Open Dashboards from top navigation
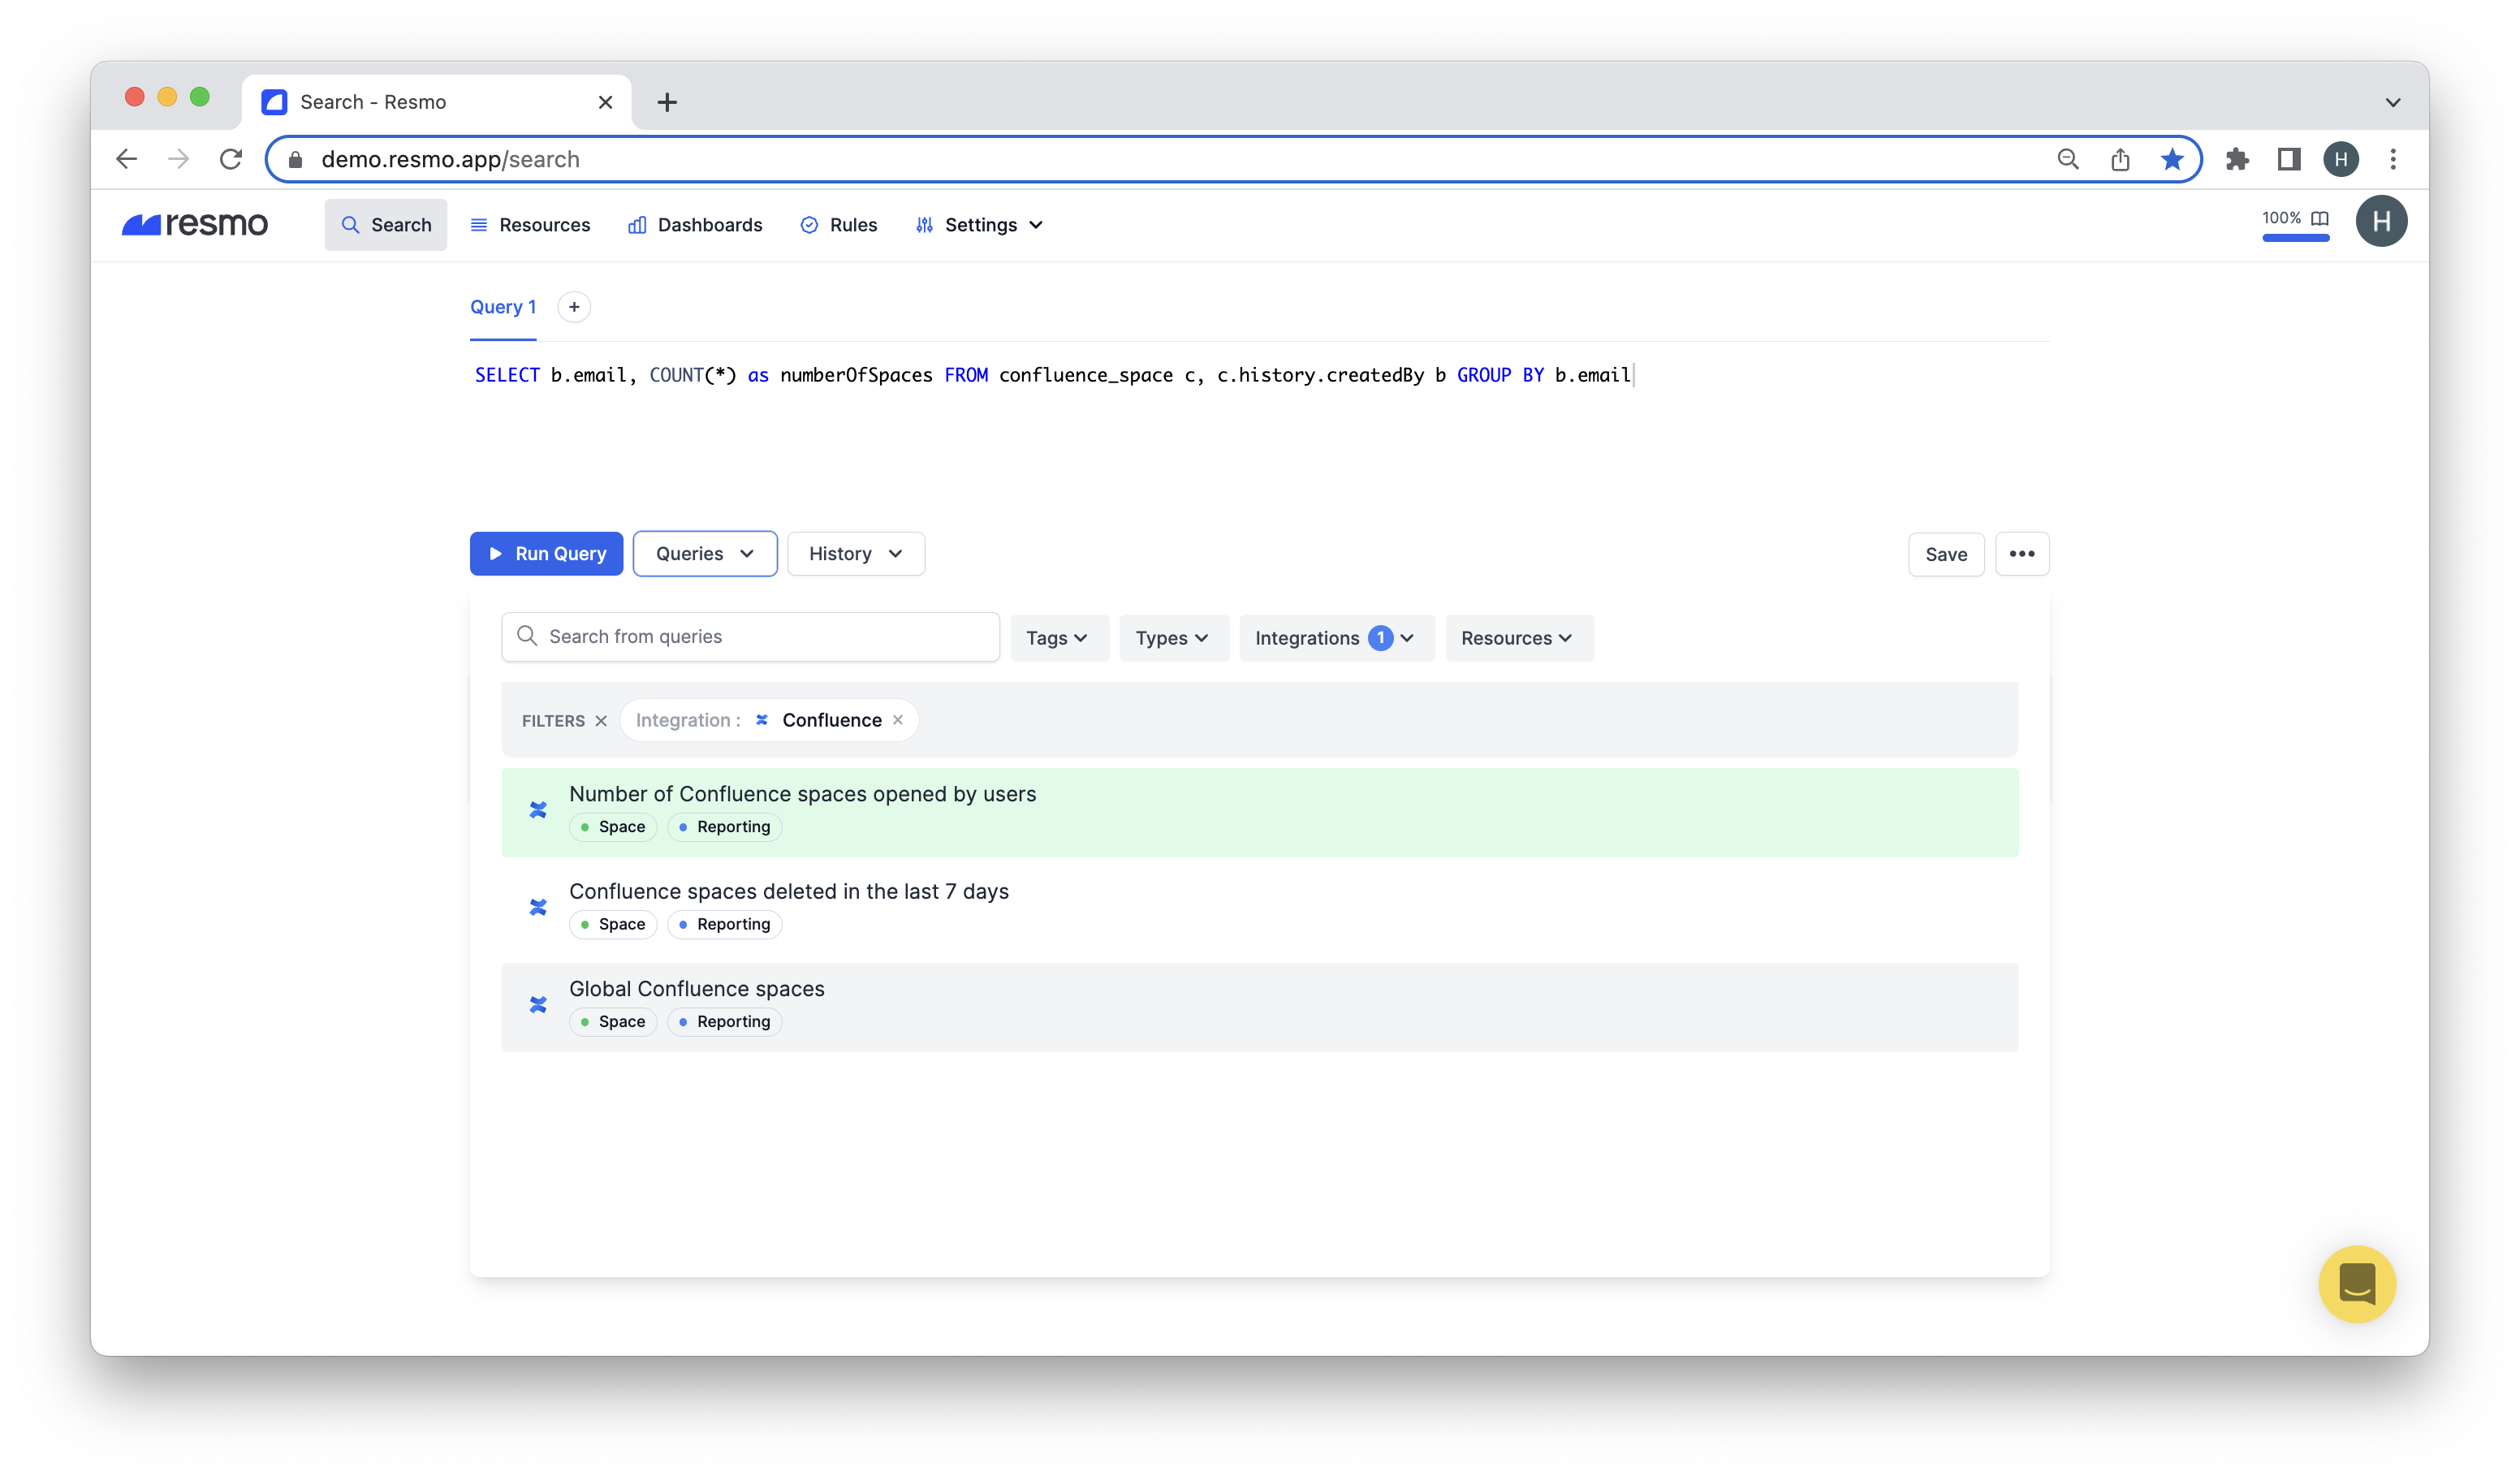The width and height of the screenshot is (2520, 1476). 695,224
